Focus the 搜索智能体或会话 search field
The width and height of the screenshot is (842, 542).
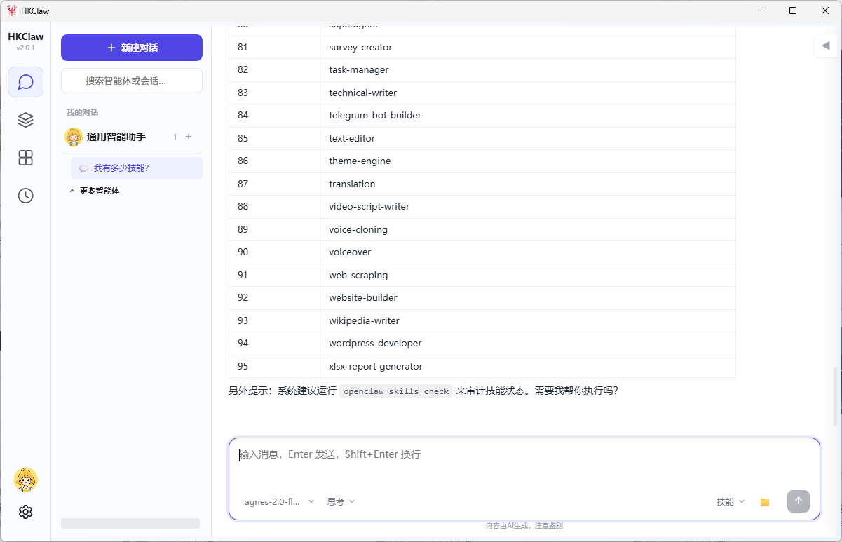tap(132, 81)
